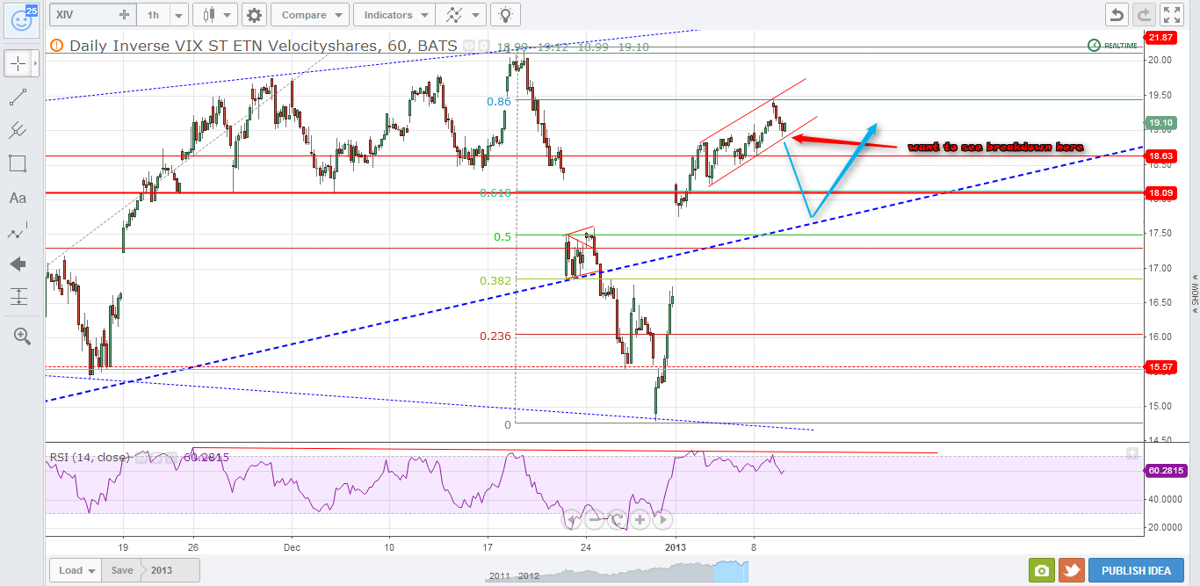Click the orange warning icon beside chart title

(57, 46)
